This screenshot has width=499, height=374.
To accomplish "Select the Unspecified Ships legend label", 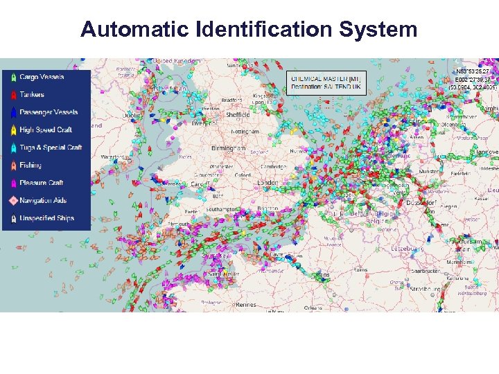I will 47,218.
